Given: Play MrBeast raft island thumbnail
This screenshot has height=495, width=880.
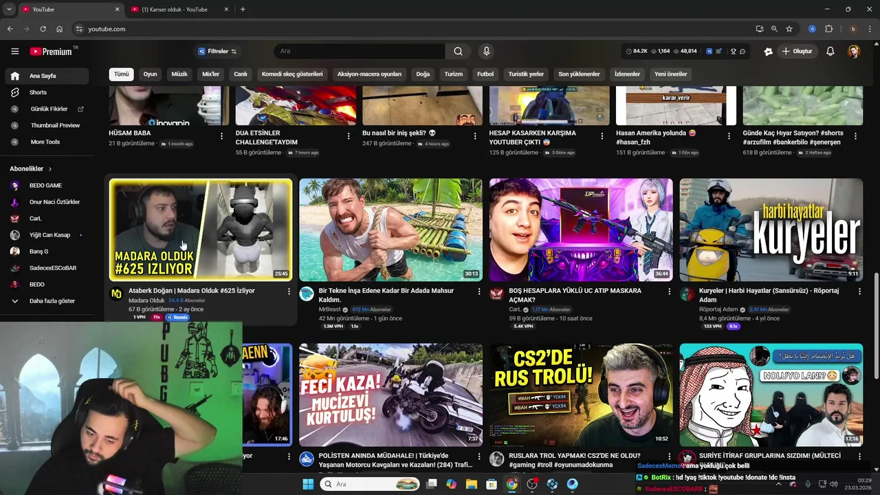Looking at the screenshot, I should pyautogui.click(x=390, y=230).
